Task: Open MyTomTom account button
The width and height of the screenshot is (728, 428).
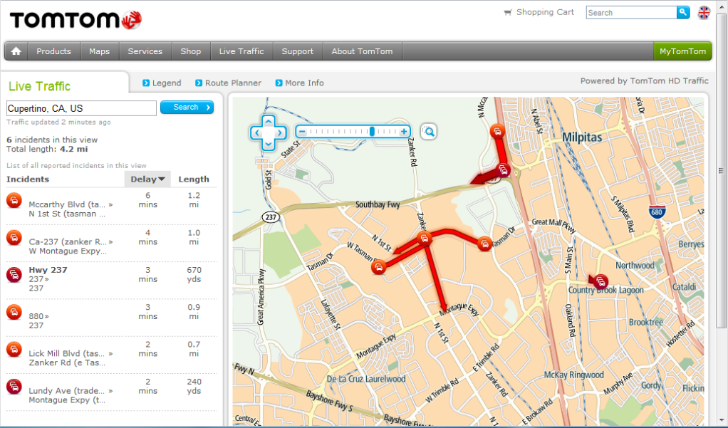Action: (682, 51)
